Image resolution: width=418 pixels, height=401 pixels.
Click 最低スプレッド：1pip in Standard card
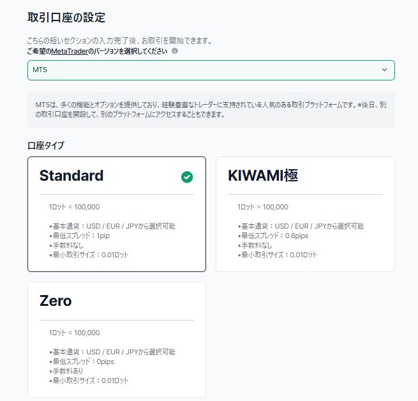tap(79, 236)
